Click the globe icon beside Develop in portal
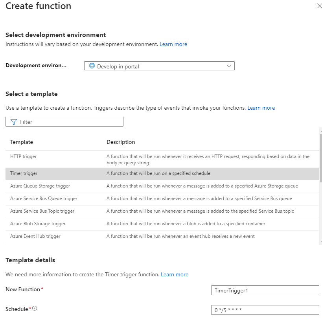The width and height of the screenshot is (322, 329). click(91, 66)
